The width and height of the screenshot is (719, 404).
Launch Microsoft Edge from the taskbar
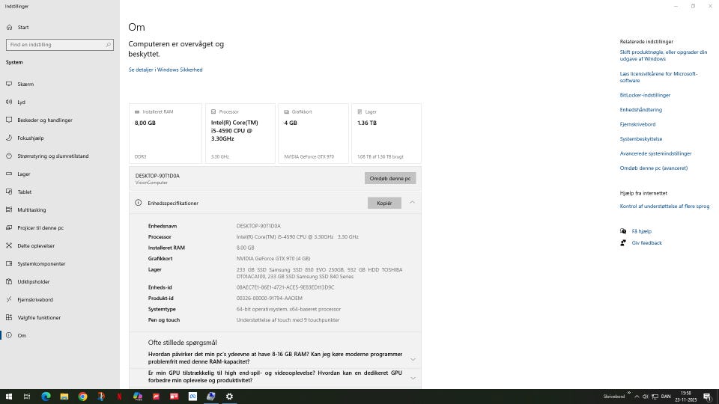(46, 397)
